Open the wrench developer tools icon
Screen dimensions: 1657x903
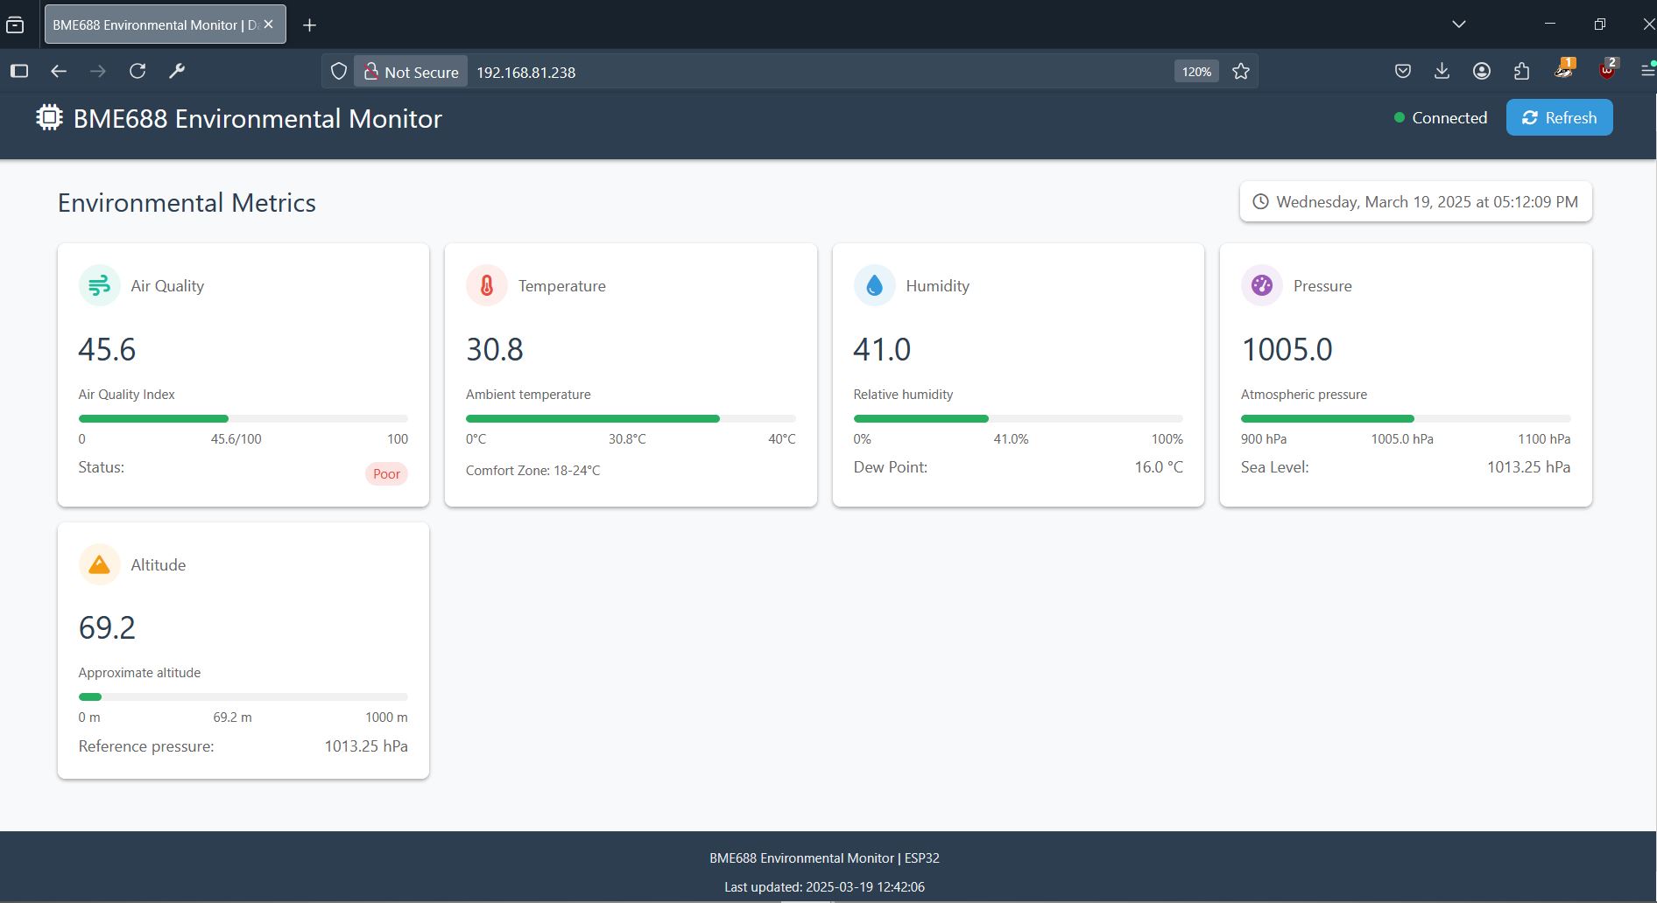(177, 72)
